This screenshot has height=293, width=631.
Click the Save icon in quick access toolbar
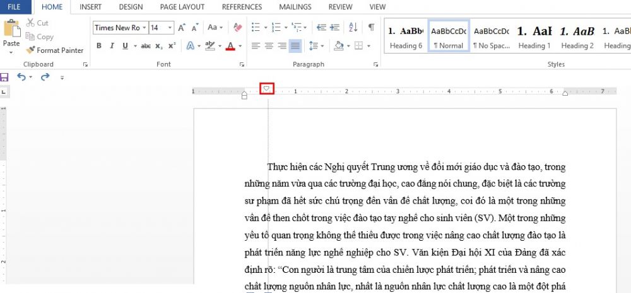pyautogui.click(x=5, y=77)
